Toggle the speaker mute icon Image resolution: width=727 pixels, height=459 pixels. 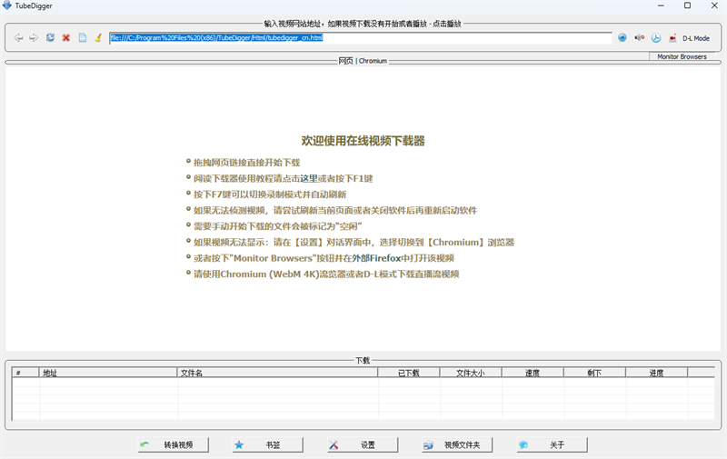pos(639,38)
